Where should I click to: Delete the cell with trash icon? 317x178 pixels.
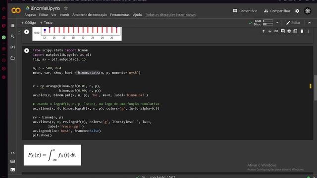coord(302,31)
